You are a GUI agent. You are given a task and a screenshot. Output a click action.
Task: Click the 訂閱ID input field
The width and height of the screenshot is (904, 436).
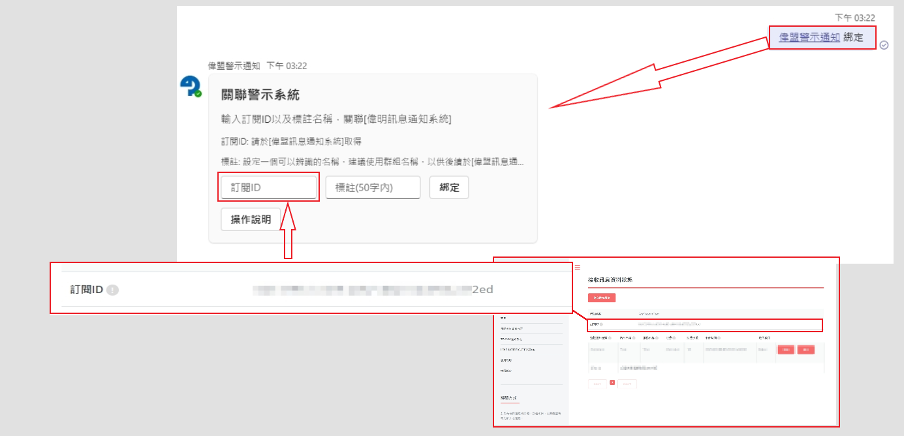[x=269, y=187]
